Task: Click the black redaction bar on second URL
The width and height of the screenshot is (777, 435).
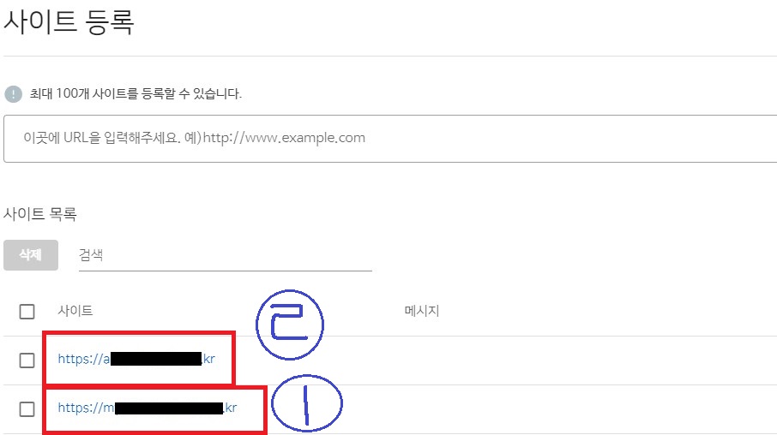Action: (x=169, y=408)
